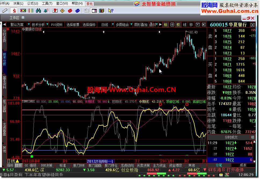This screenshot has width=260, height=179.
Task: Click the small gear icon atop price axis
Action: (x=8, y=29)
